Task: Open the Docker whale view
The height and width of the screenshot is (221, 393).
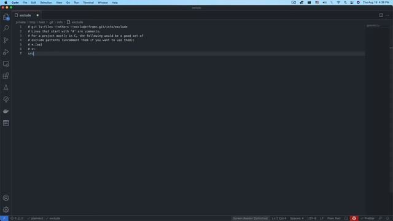Action: coord(6,111)
